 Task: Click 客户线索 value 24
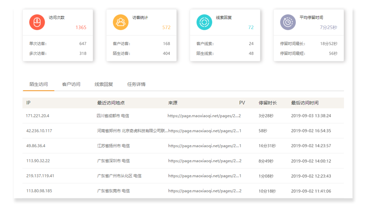coord(251,44)
